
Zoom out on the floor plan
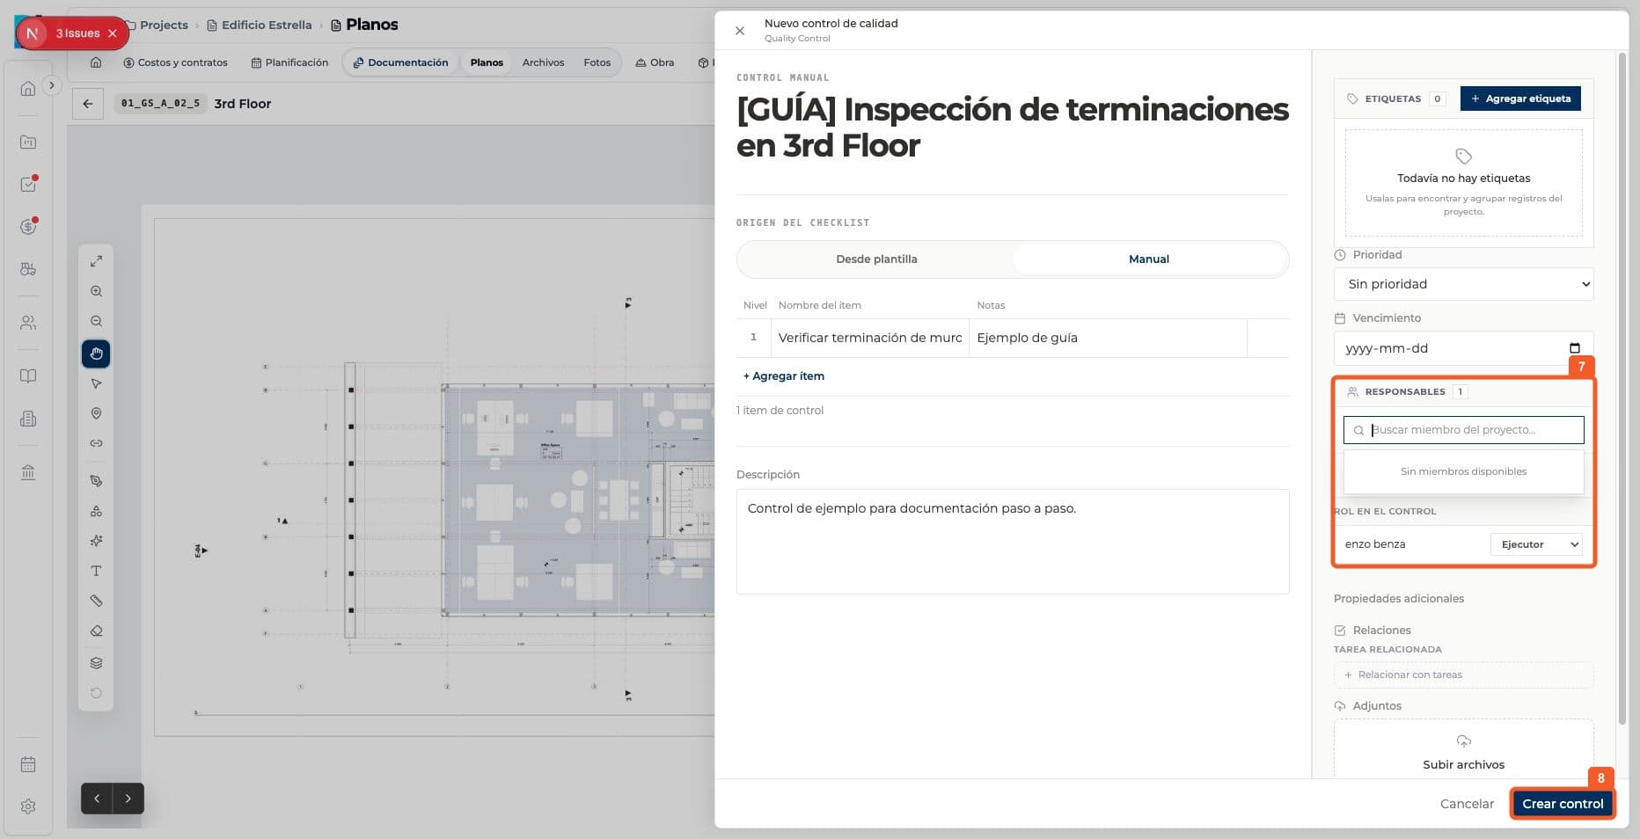tap(96, 321)
